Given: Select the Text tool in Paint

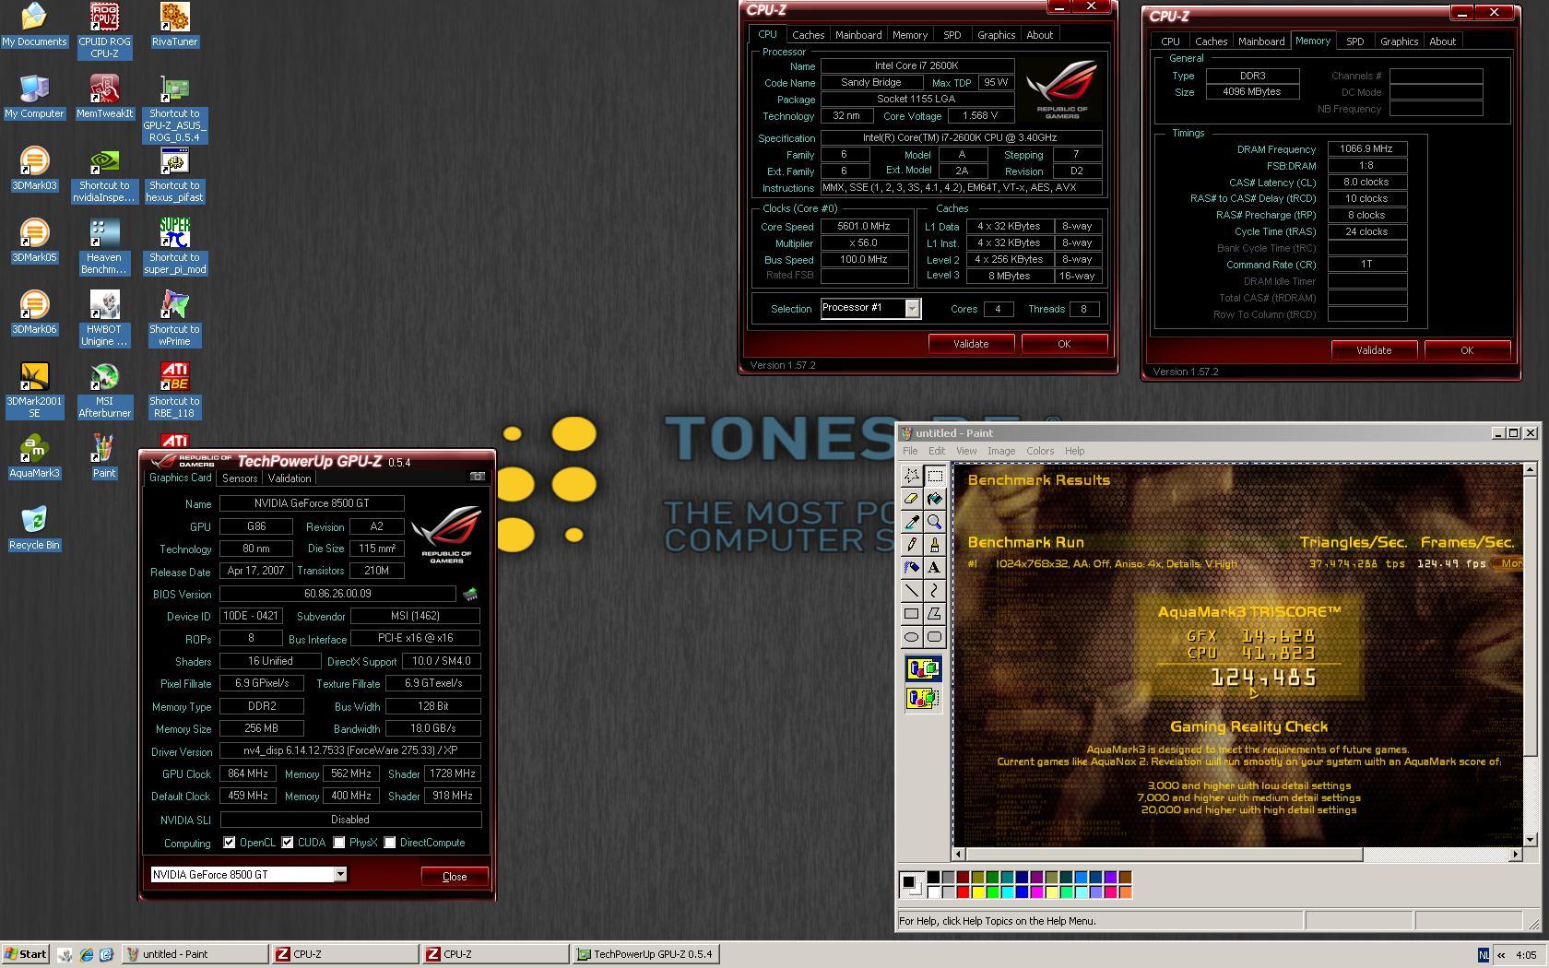Looking at the screenshot, I should click(934, 568).
